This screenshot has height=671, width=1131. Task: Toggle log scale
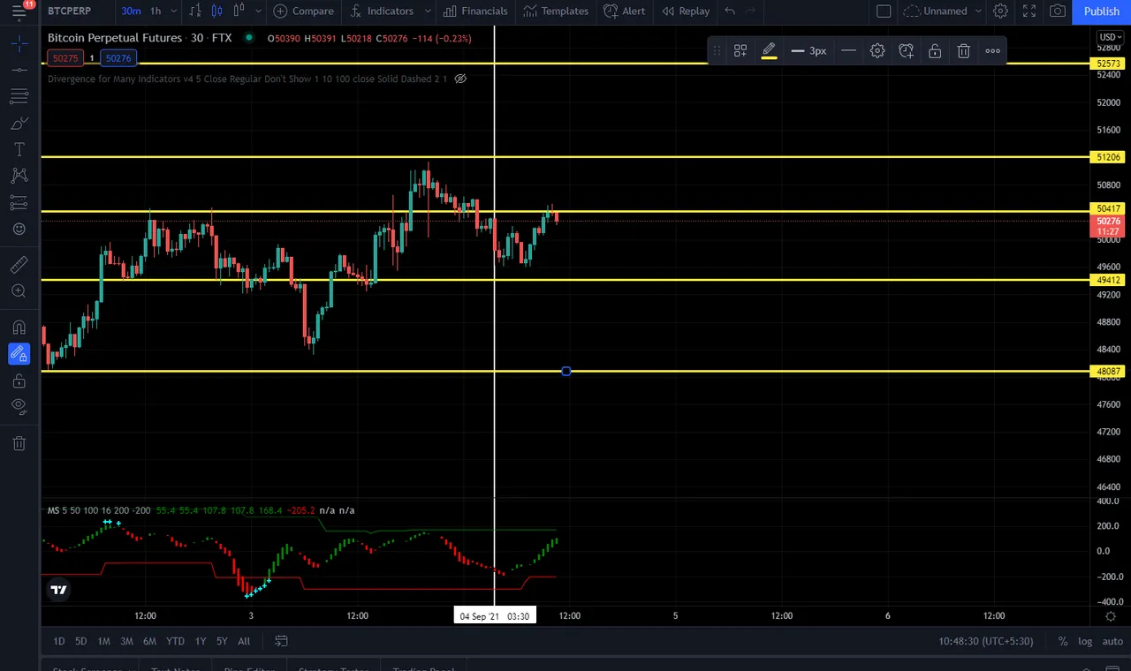[x=1085, y=641]
